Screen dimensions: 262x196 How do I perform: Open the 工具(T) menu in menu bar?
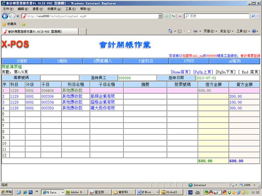point(71,9)
